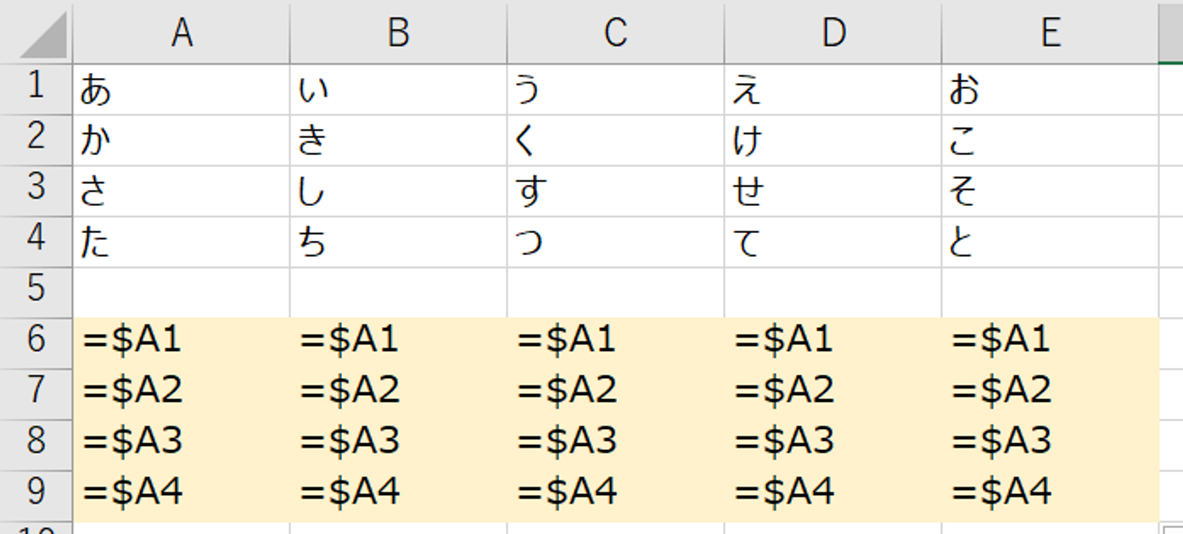Select the cell with け
Image resolution: width=1183 pixels, height=534 pixels.
point(833,141)
